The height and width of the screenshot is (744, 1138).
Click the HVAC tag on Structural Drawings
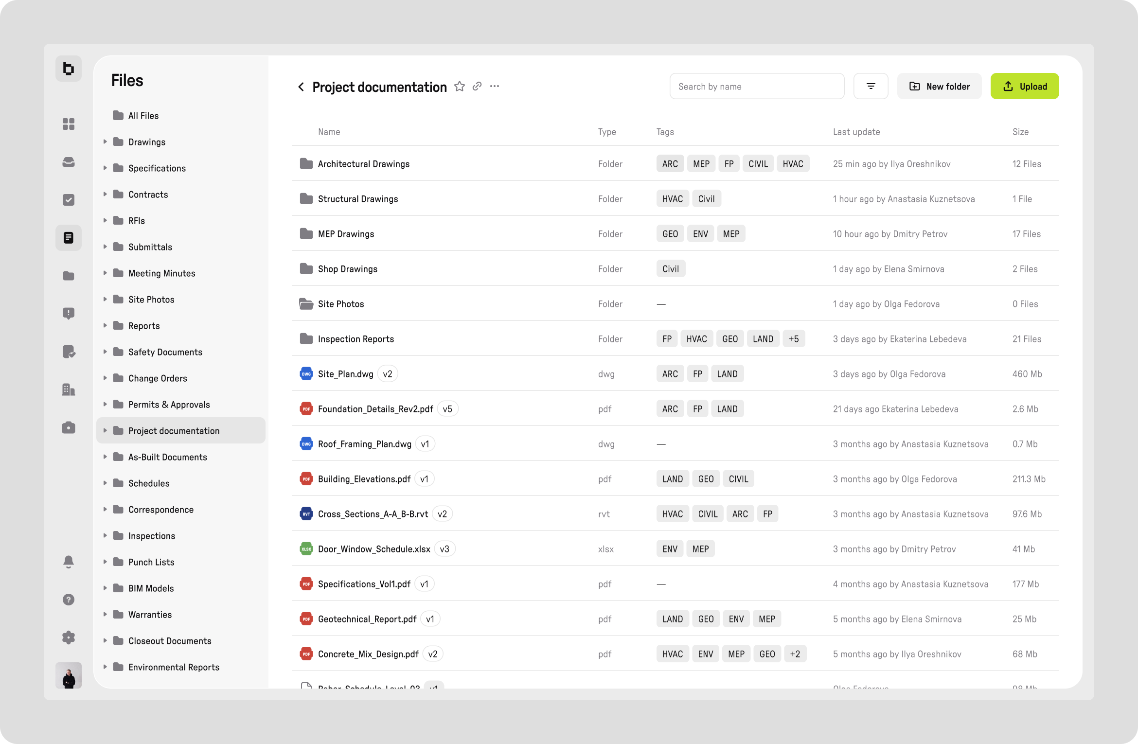click(673, 199)
